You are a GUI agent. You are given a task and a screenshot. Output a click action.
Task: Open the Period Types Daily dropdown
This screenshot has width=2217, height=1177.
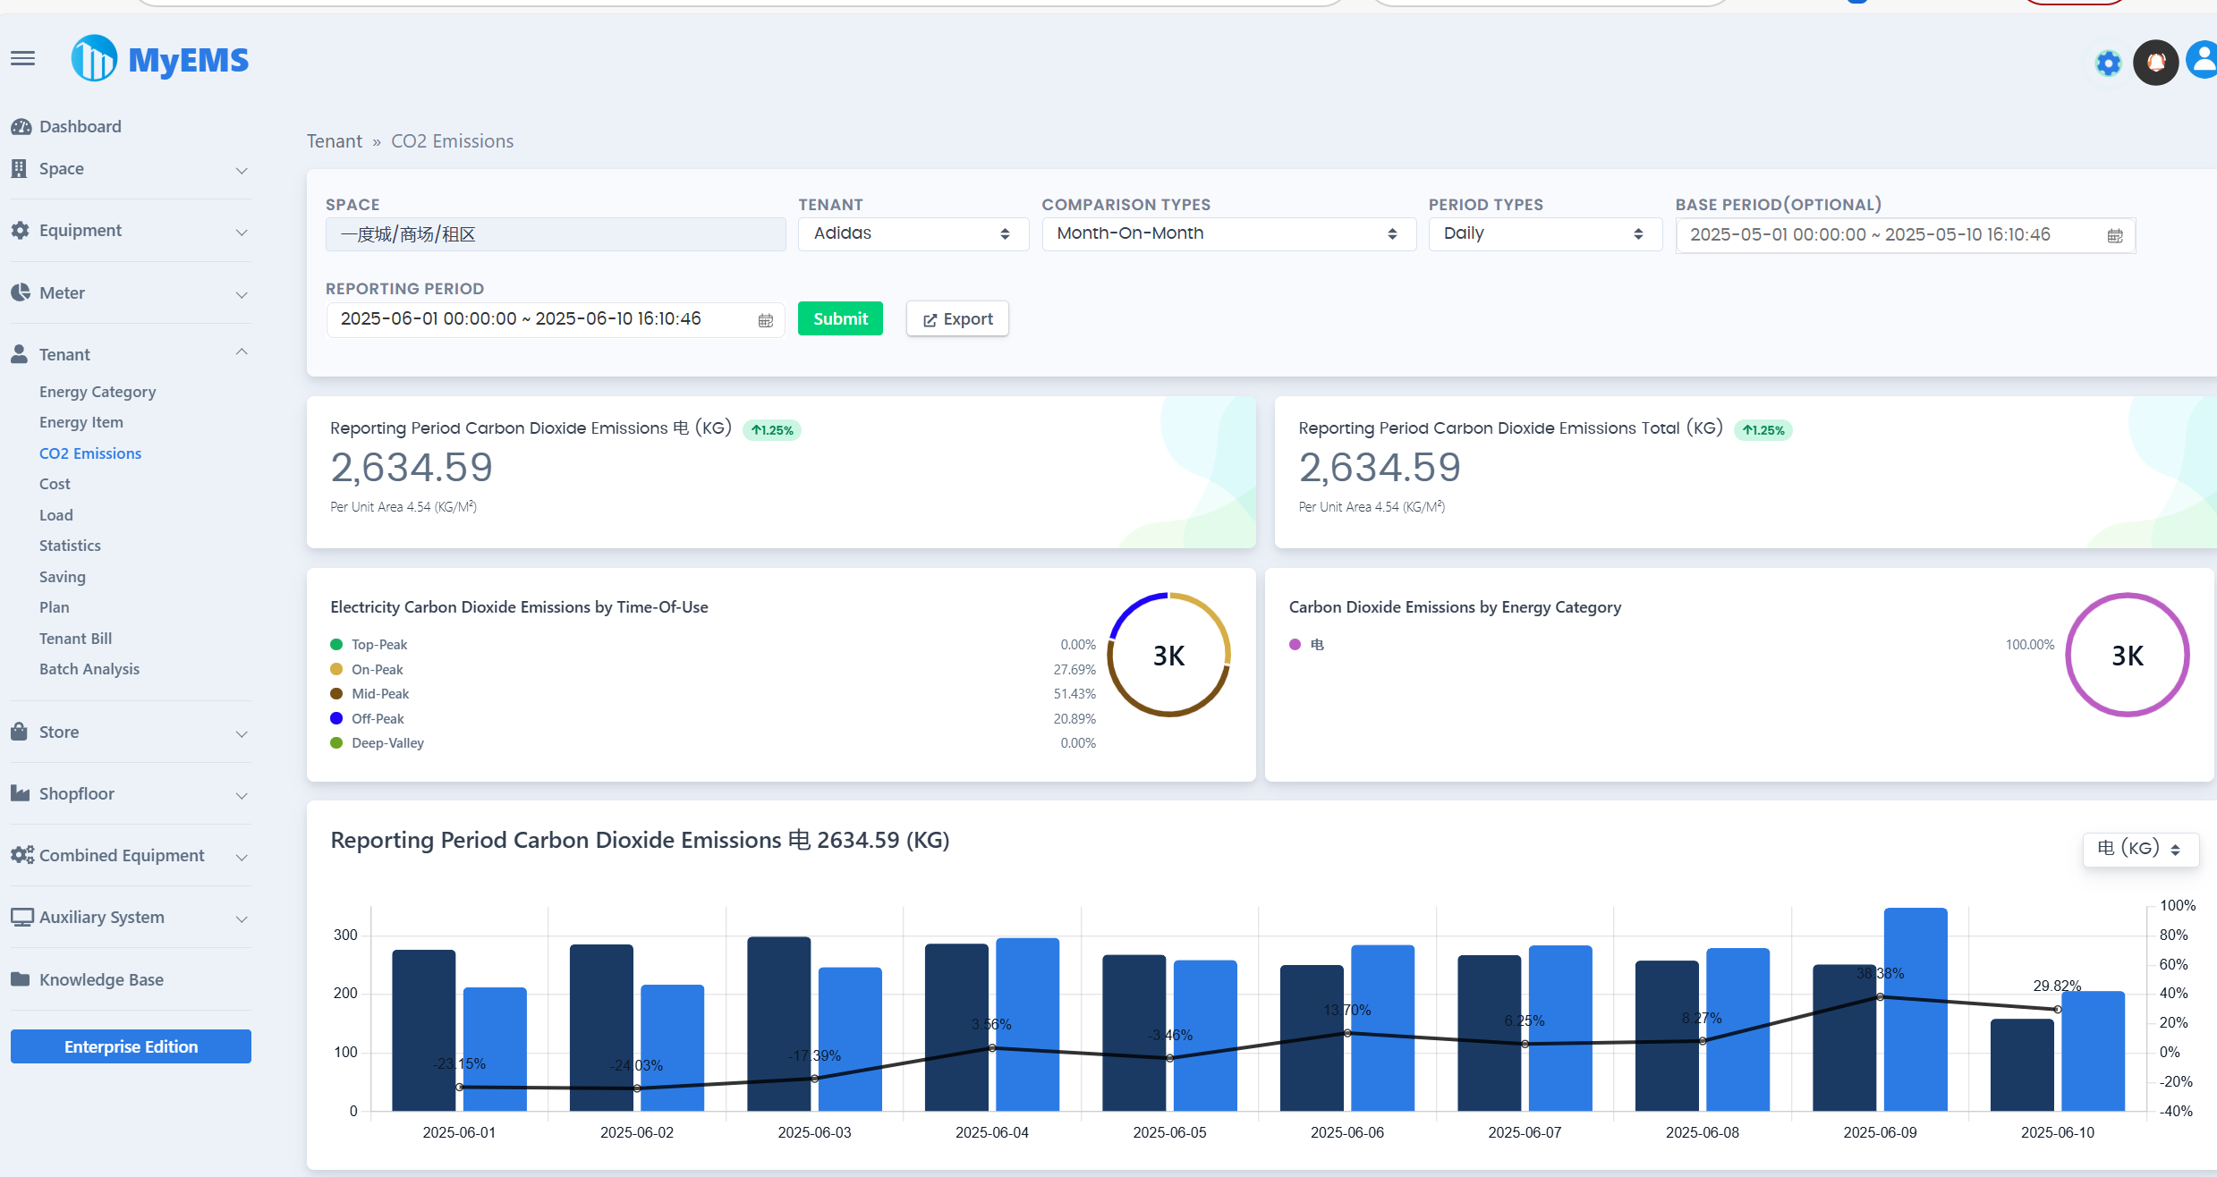click(1544, 234)
